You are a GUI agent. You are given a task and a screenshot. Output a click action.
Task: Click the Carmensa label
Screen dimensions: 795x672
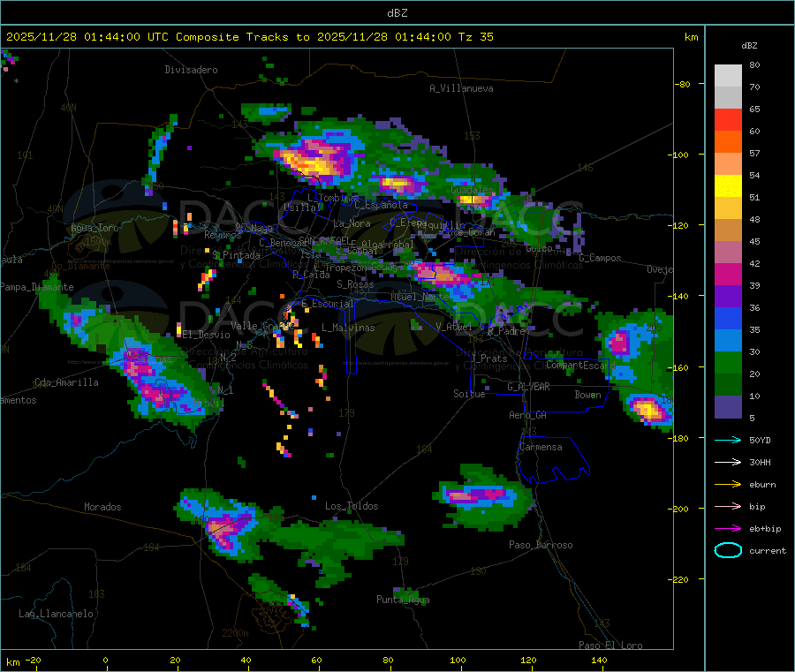(x=541, y=447)
